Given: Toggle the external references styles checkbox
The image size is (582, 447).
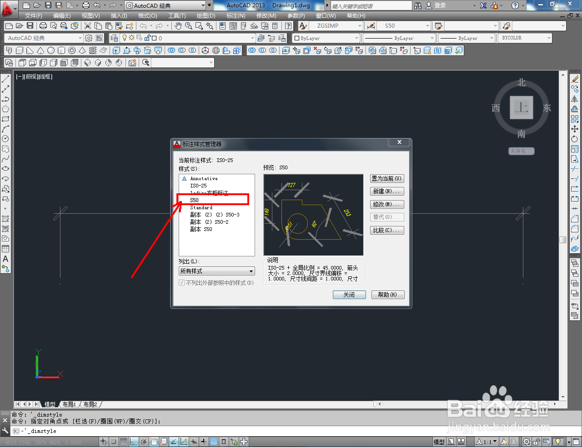Looking at the screenshot, I should tap(182, 283).
